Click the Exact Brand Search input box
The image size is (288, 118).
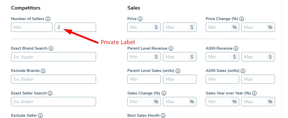(x=53, y=57)
